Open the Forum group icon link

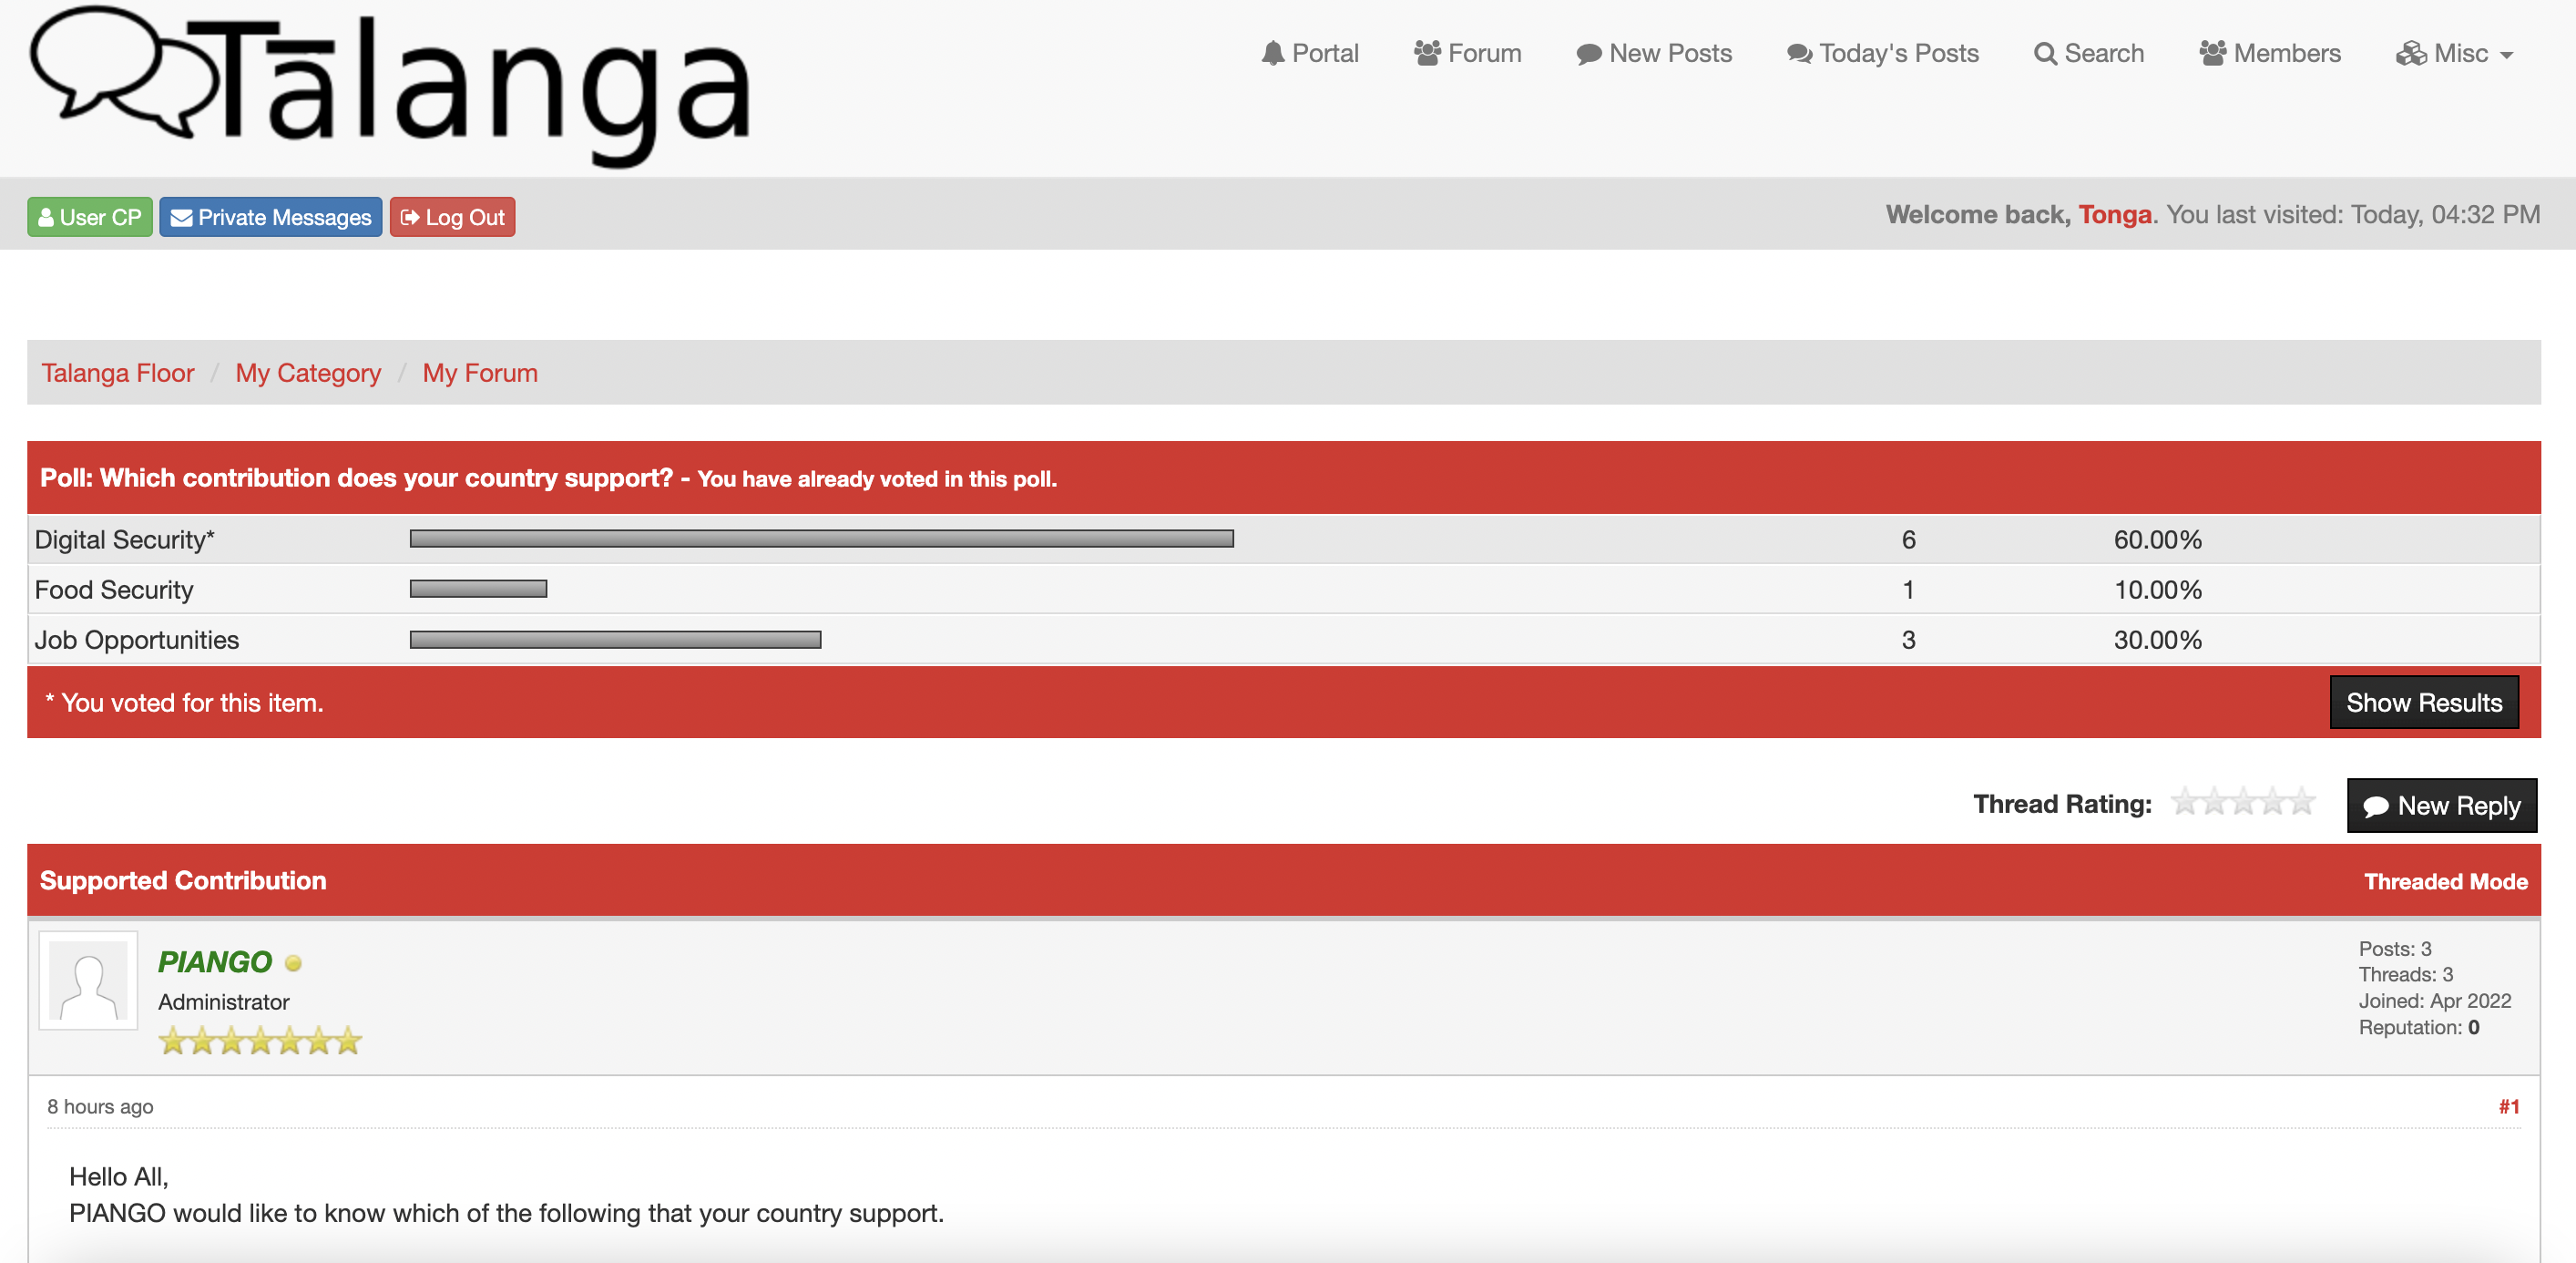click(x=1427, y=53)
